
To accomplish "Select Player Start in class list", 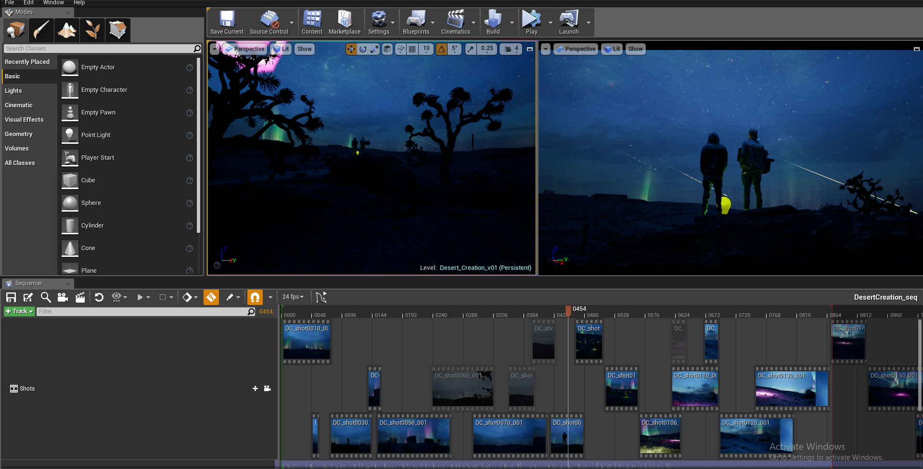I will (128, 158).
